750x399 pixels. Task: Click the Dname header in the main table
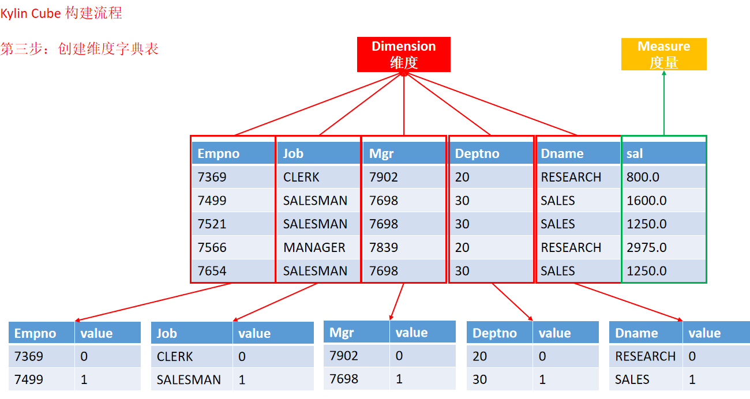click(579, 153)
